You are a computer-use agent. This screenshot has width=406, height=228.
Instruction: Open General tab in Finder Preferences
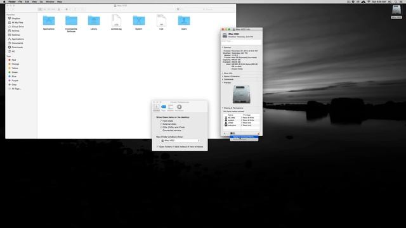coord(157,108)
